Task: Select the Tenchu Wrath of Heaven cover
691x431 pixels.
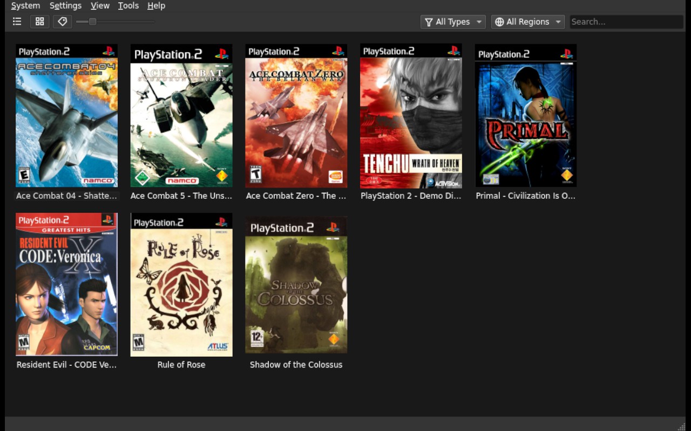Action: 411,116
